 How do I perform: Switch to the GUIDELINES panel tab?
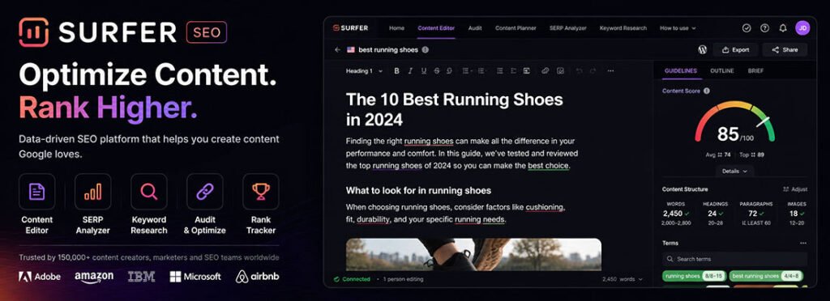click(681, 70)
